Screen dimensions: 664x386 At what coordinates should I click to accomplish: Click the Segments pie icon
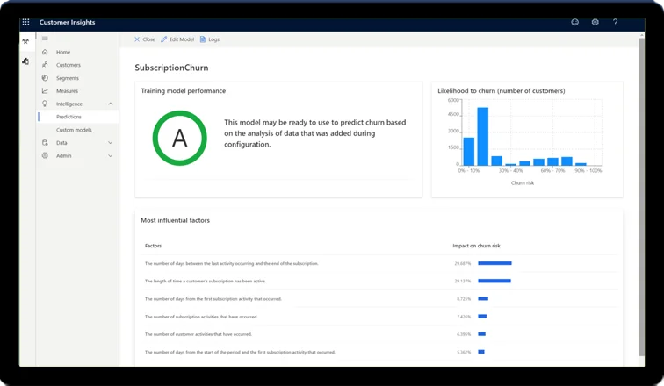[x=45, y=78]
